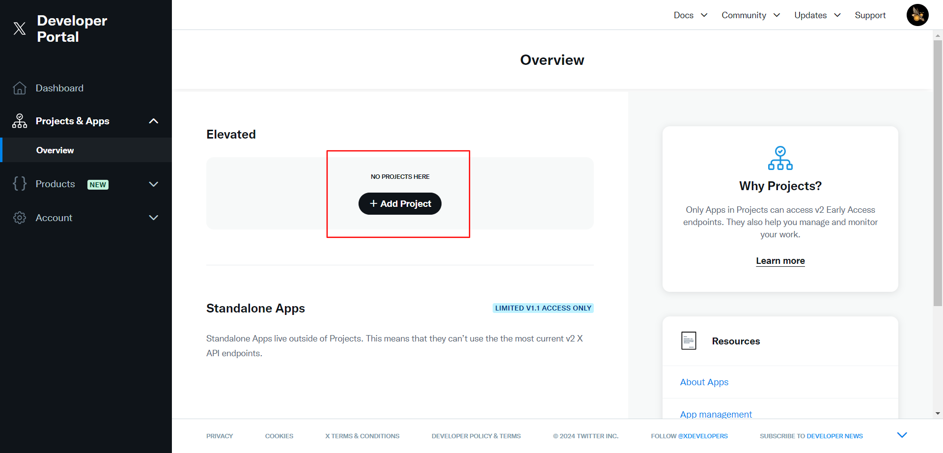
Task: Collapse the Projects & Apps section
Action: pos(153,121)
